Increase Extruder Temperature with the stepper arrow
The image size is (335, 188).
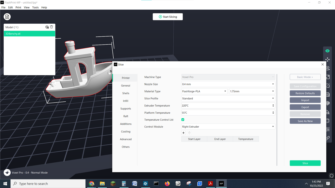click(273, 104)
